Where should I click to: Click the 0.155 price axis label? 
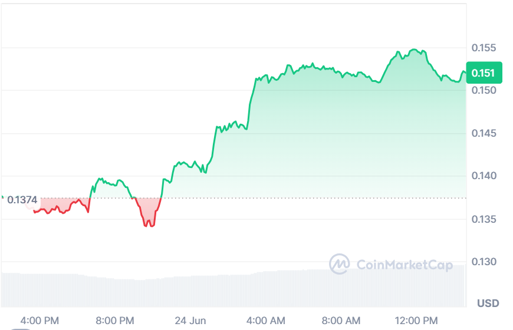[x=484, y=48]
